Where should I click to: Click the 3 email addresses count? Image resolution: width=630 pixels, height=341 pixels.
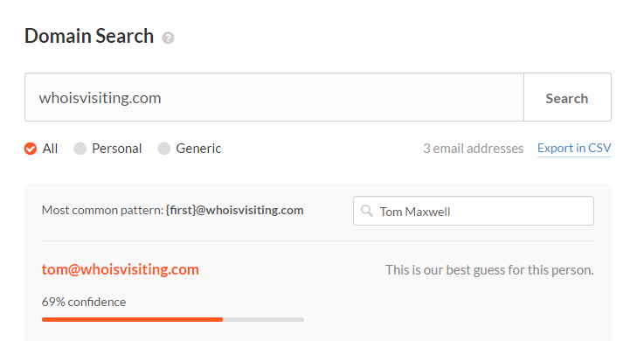(x=473, y=149)
